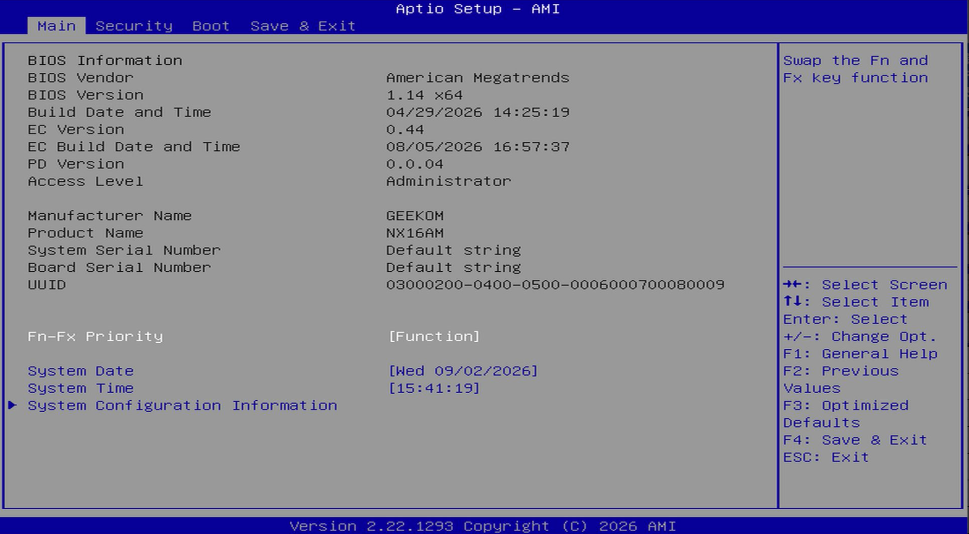The width and height of the screenshot is (969, 534).
Task: Open System Configuration Information submenu
Action: pyautogui.click(x=182, y=405)
